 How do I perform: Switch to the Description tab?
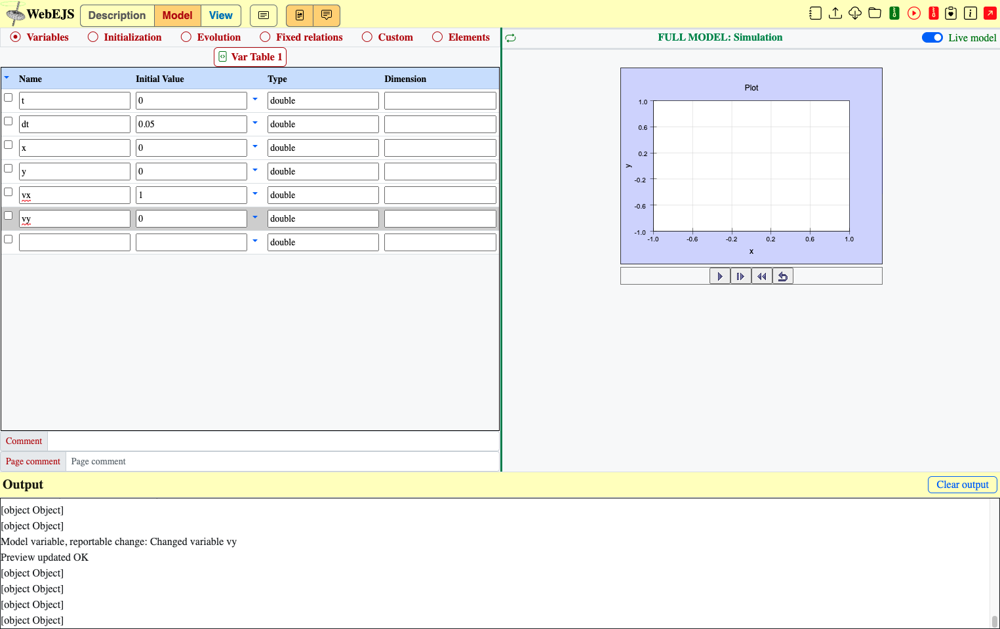click(x=117, y=15)
